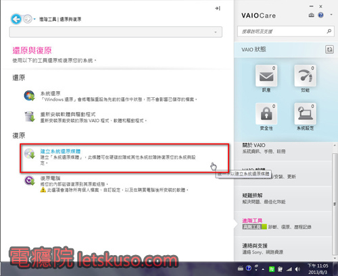Click the blue back arrow button
This screenshot has width=338, height=276.
click(16, 19)
